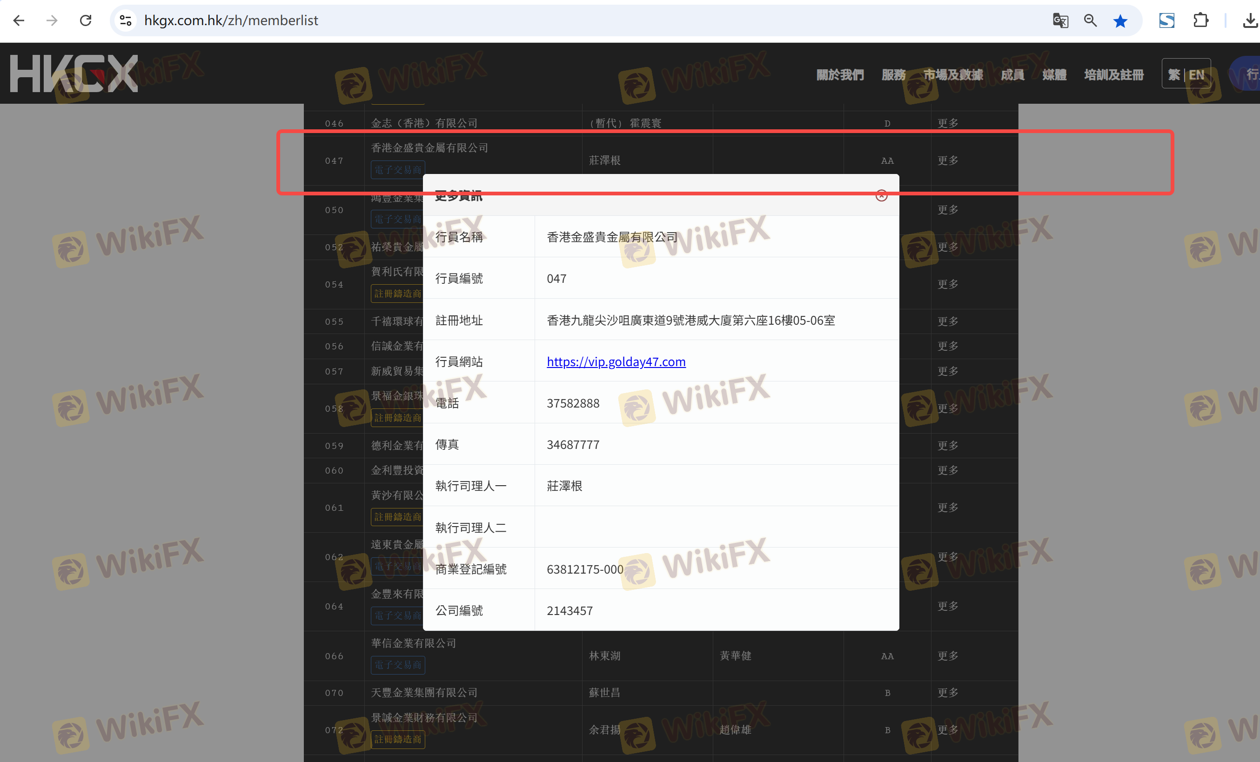Reload the current page
Image resolution: width=1260 pixels, height=762 pixels.
pyautogui.click(x=86, y=20)
